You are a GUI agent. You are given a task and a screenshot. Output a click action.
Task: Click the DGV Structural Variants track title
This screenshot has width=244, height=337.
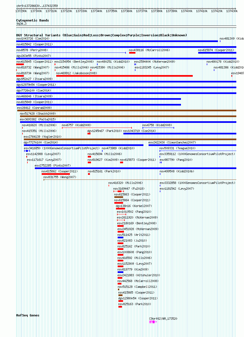click(x=102, y=35)
